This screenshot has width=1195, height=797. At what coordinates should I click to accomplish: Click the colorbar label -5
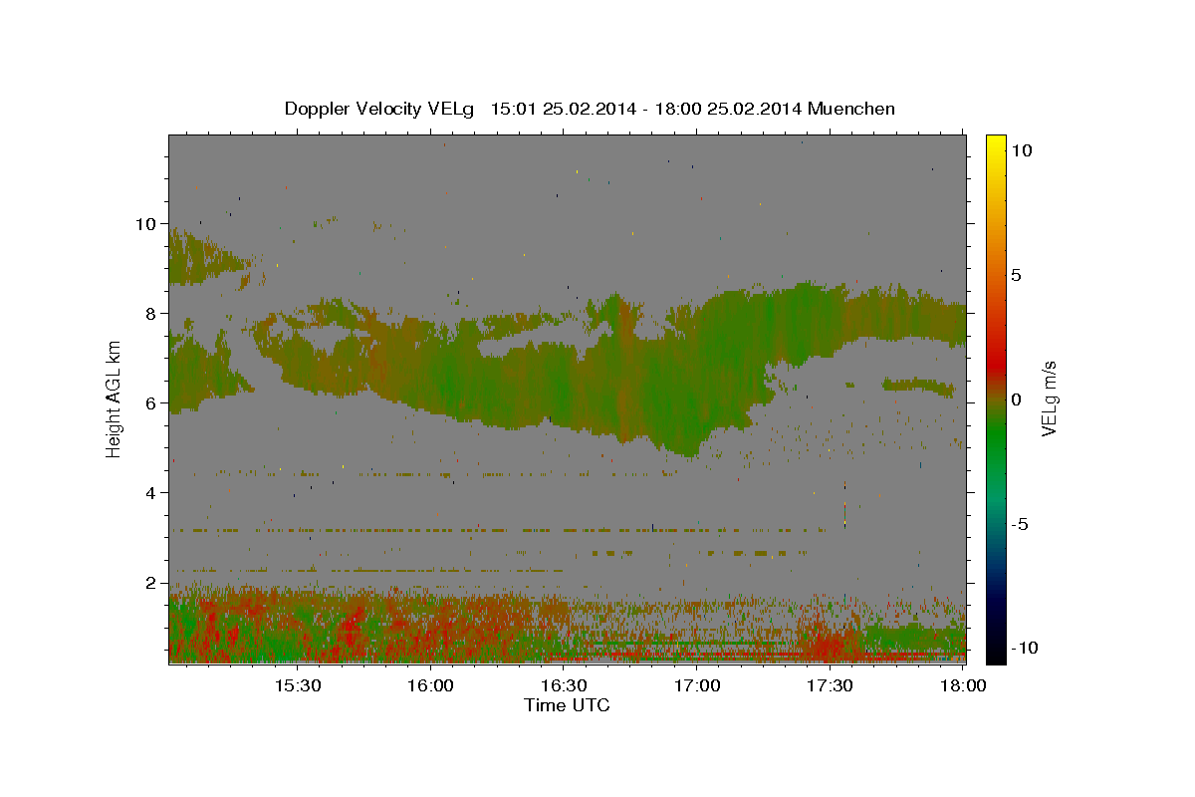[1020, 524]
